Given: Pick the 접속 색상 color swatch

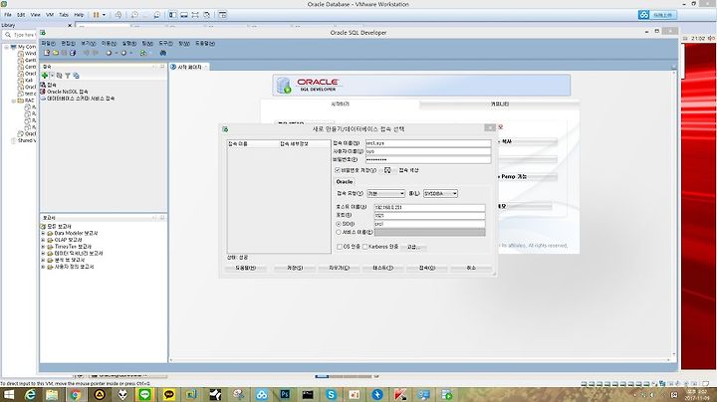Looking at the screenshot, I should coord(387,170).
